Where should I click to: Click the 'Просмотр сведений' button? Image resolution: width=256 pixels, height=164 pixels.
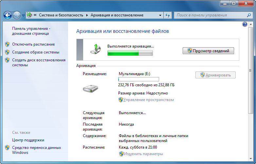pyautogui.click(x=208, y=51)
